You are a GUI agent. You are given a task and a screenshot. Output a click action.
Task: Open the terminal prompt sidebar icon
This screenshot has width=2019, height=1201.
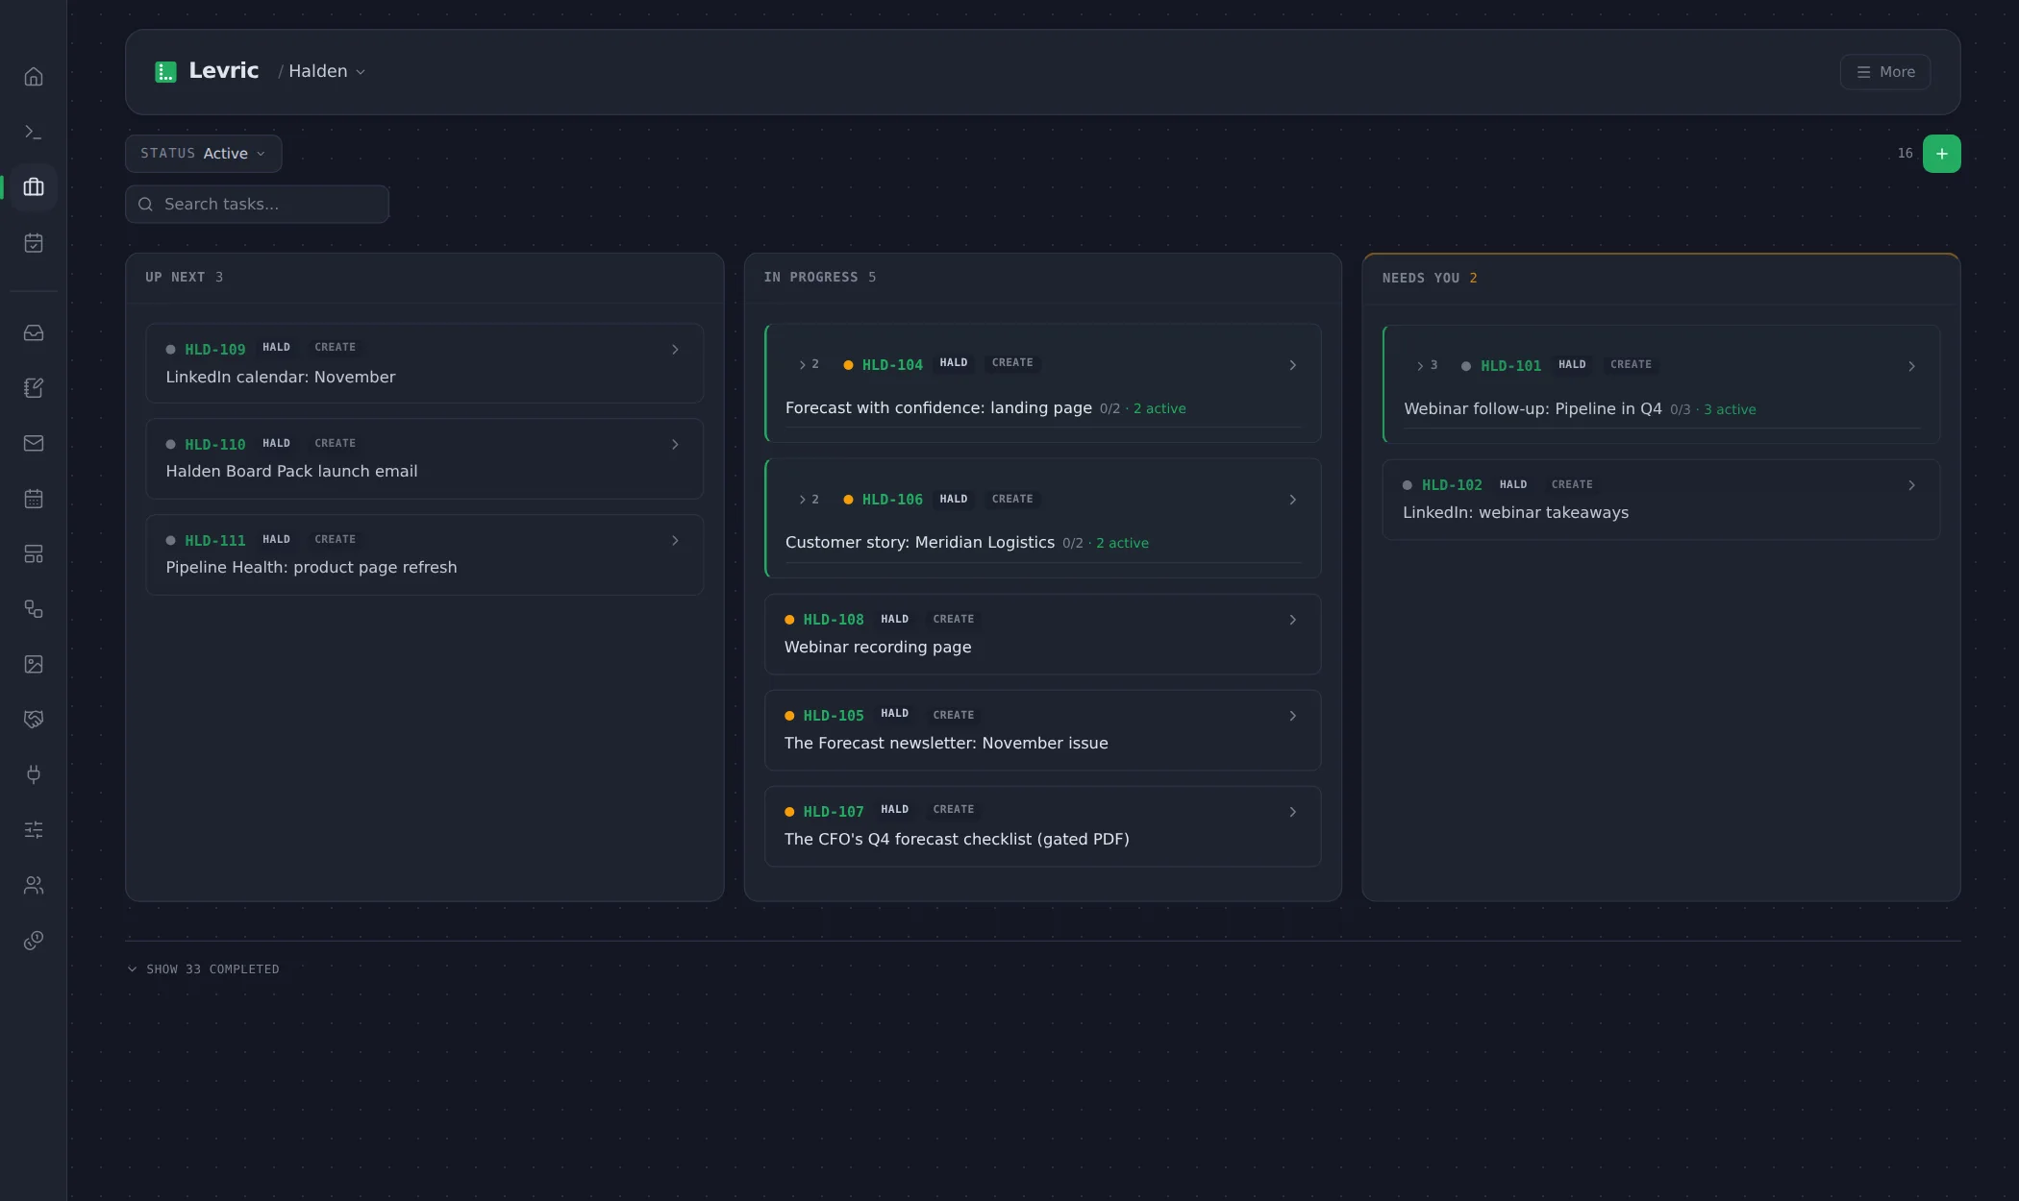click(x=34, y=132)
